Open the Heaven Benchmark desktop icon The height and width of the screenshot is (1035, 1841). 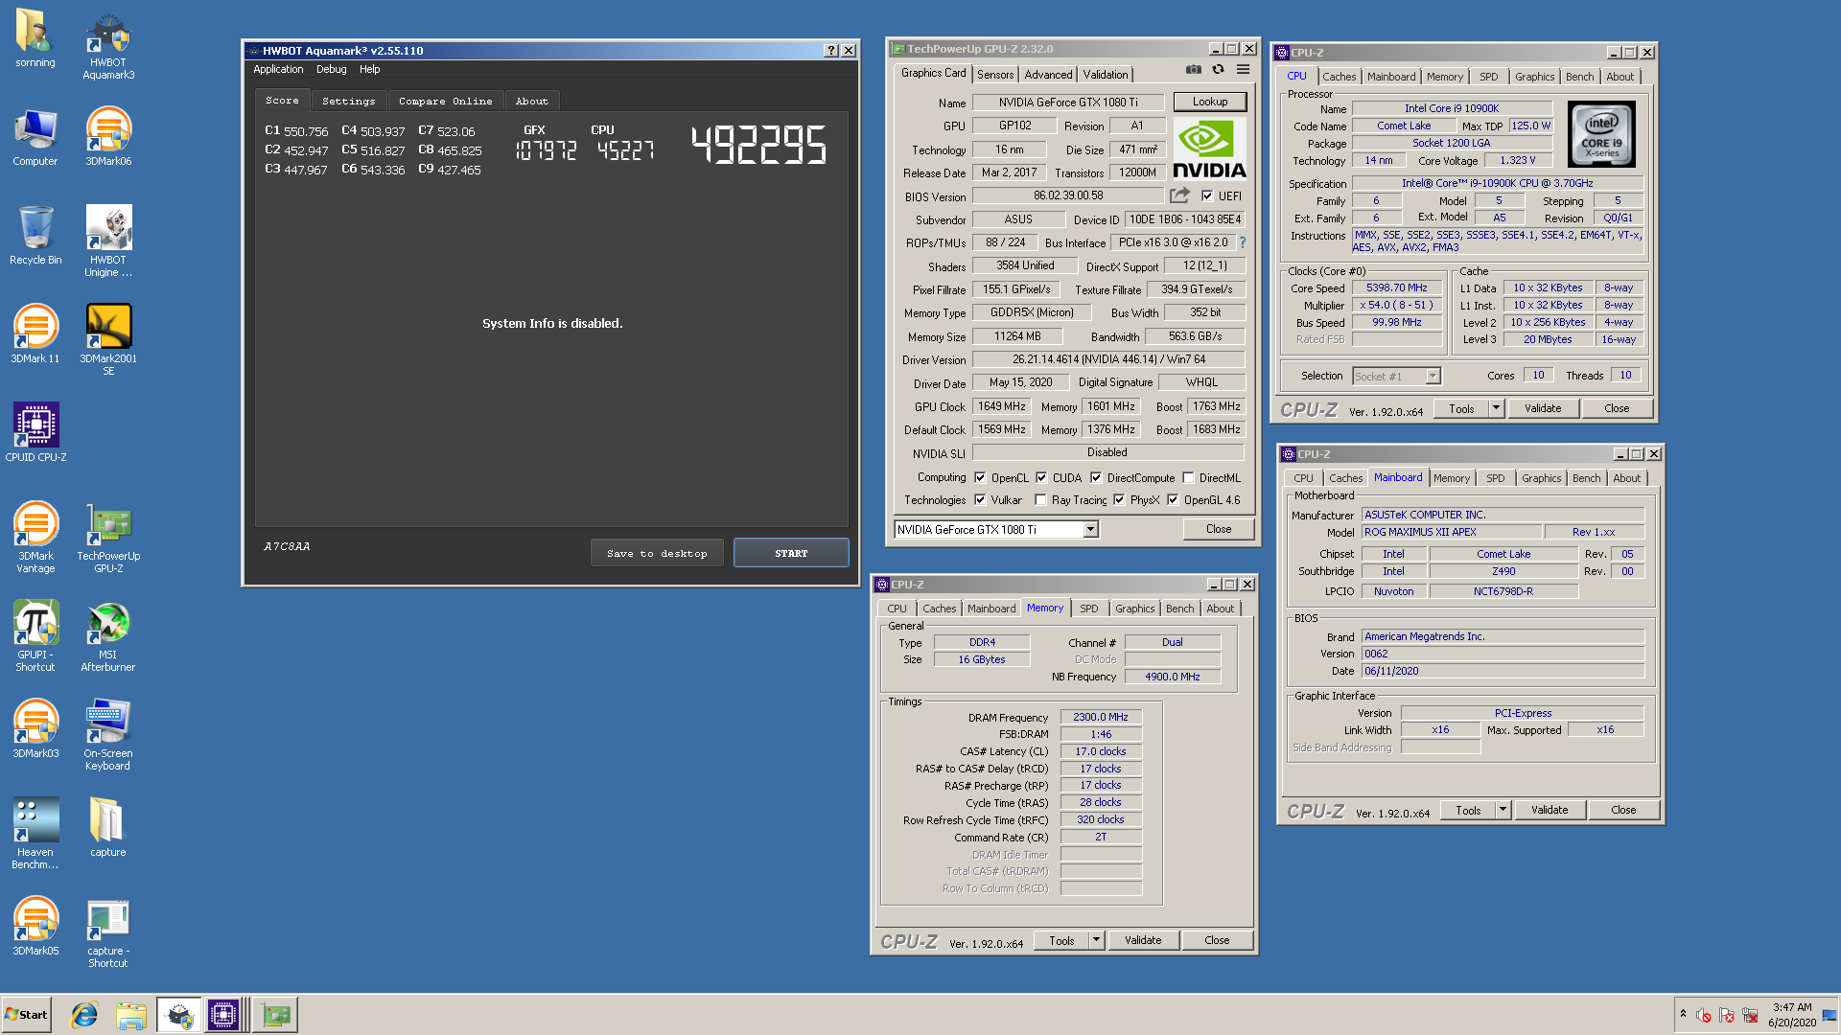pos(35,834)
